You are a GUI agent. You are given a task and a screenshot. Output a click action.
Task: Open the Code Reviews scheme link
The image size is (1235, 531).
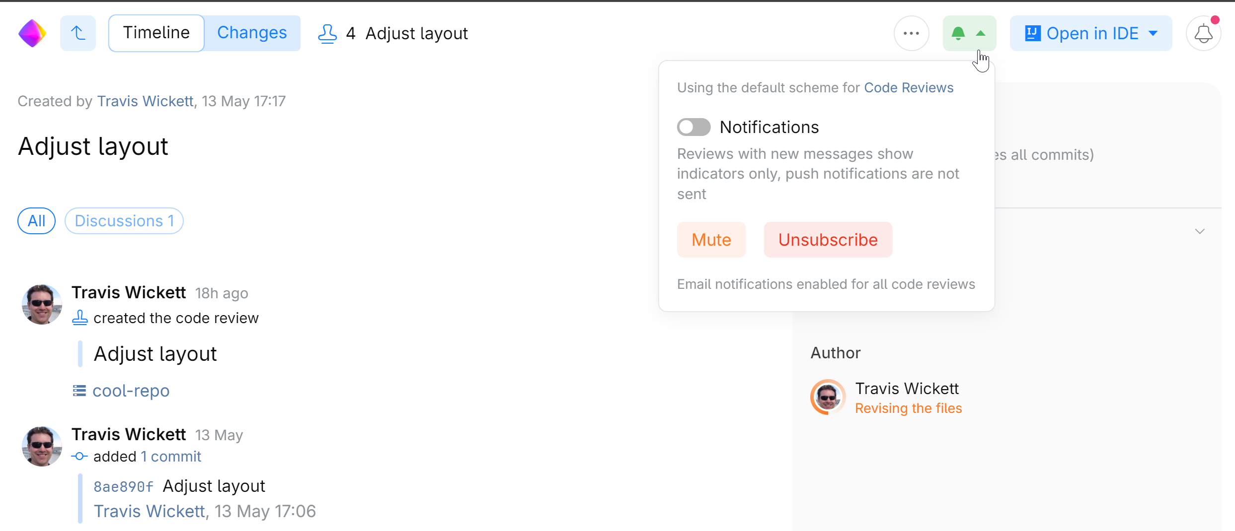coord(909,87)
